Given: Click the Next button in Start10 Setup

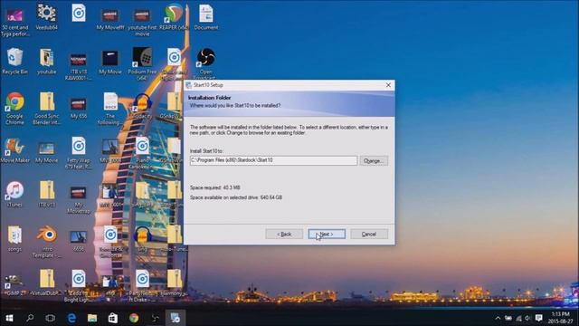Looking at the screenshot, I should (327, 234).
